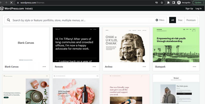Filter to Free themes
Image resolution: width=205 pixels, height=104 pixels.
[180, 20]
